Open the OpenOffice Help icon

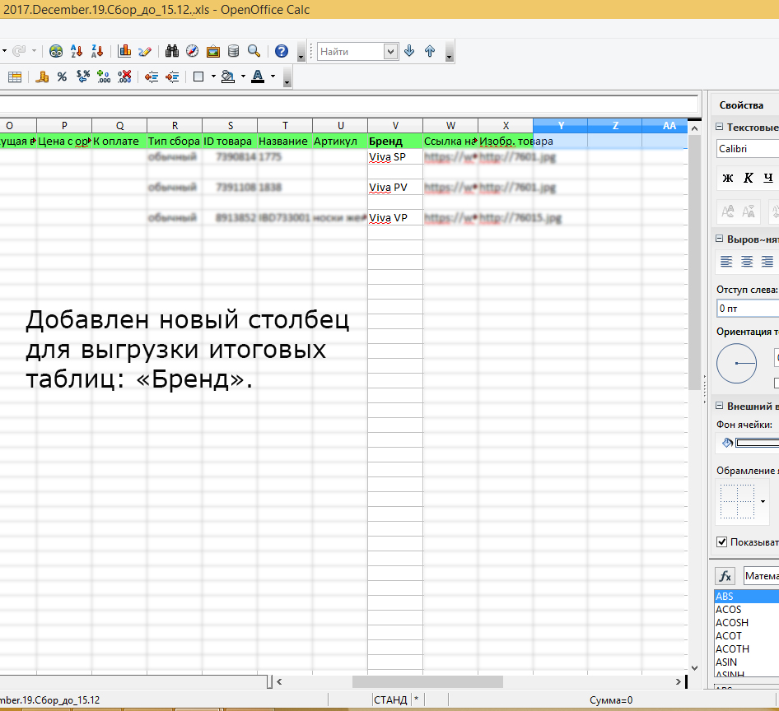coord(282,51)
